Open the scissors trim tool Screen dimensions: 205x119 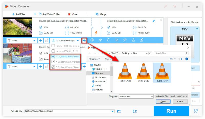pyautogui.click(x=100, y=40)
